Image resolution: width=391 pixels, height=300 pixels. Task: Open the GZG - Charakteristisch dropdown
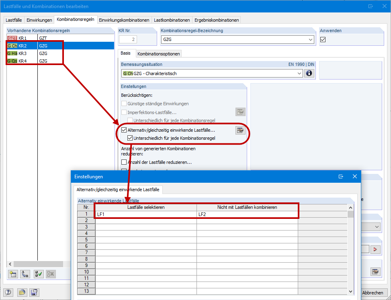pos(299,73)
